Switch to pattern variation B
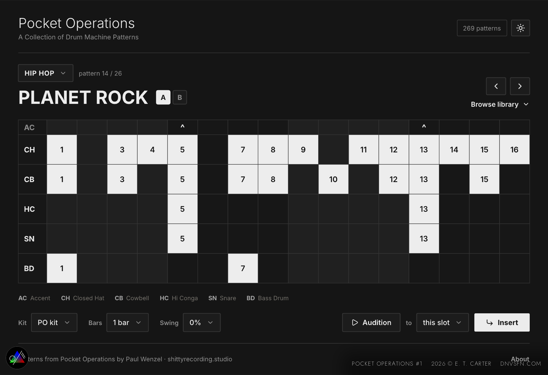Viewport: 548px width, 375px height. click(180, 97)
